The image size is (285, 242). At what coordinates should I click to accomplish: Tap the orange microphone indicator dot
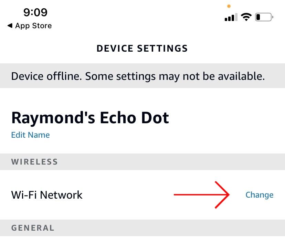pos(229,6)
